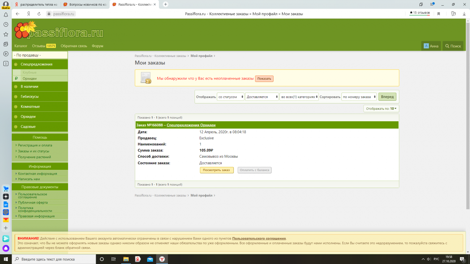
Task: Click the browser reload page icon
Action: pos(39,14)
